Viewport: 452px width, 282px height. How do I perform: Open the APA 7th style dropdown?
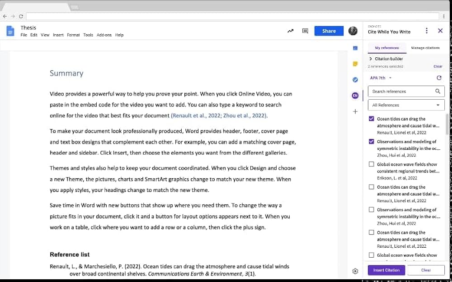[x=381, y=78]
